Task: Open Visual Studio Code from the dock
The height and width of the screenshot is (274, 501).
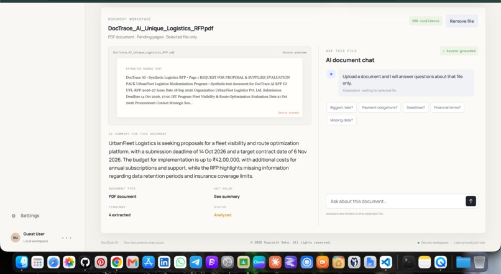Action: pyautogui.click(x=386, y=262)
